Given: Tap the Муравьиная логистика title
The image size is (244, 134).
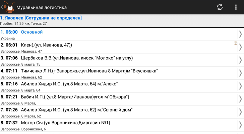Looking at the screenshot, I should (42, 7).
